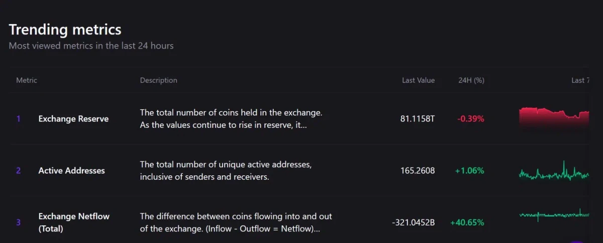Open the Exchange Netflow (Total) metric
603x243 pixels.
(74, 222)
